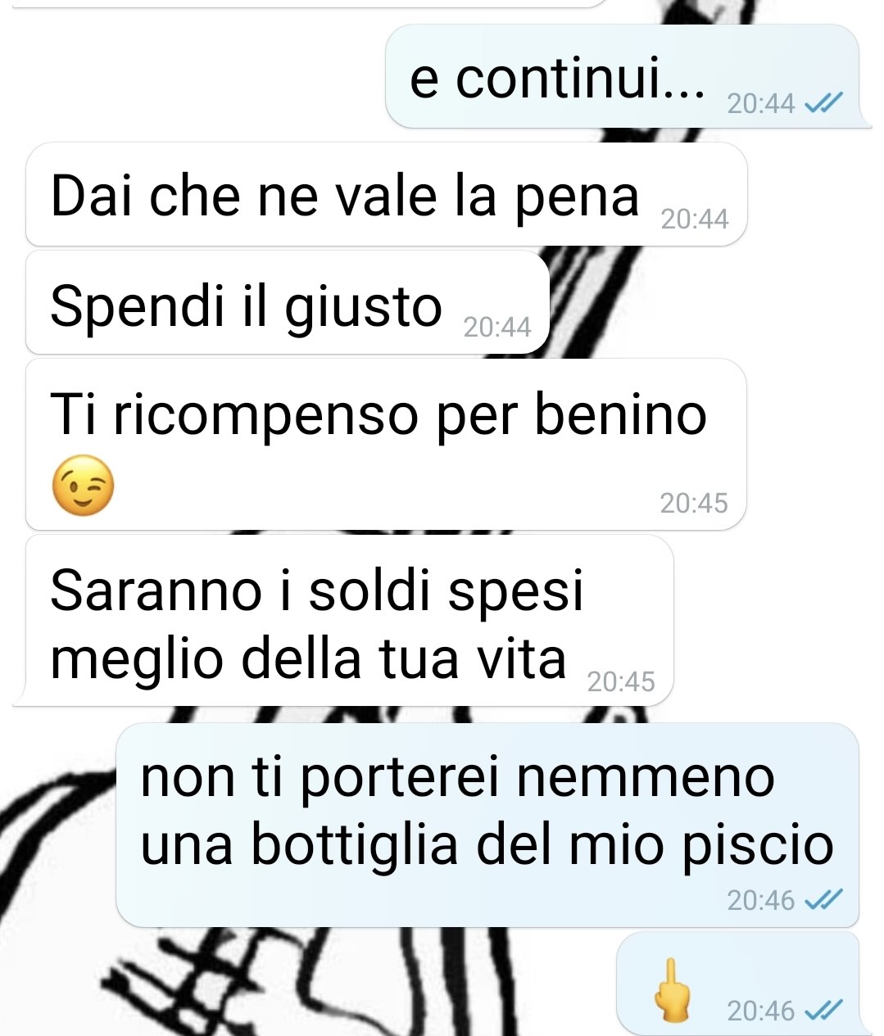
Task: Tap the middle finger emoji
Action: pos(673,989)
